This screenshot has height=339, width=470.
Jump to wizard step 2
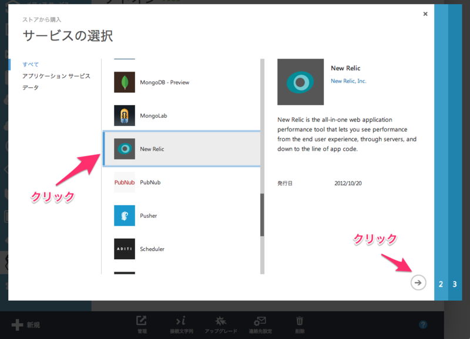[441, 284]
